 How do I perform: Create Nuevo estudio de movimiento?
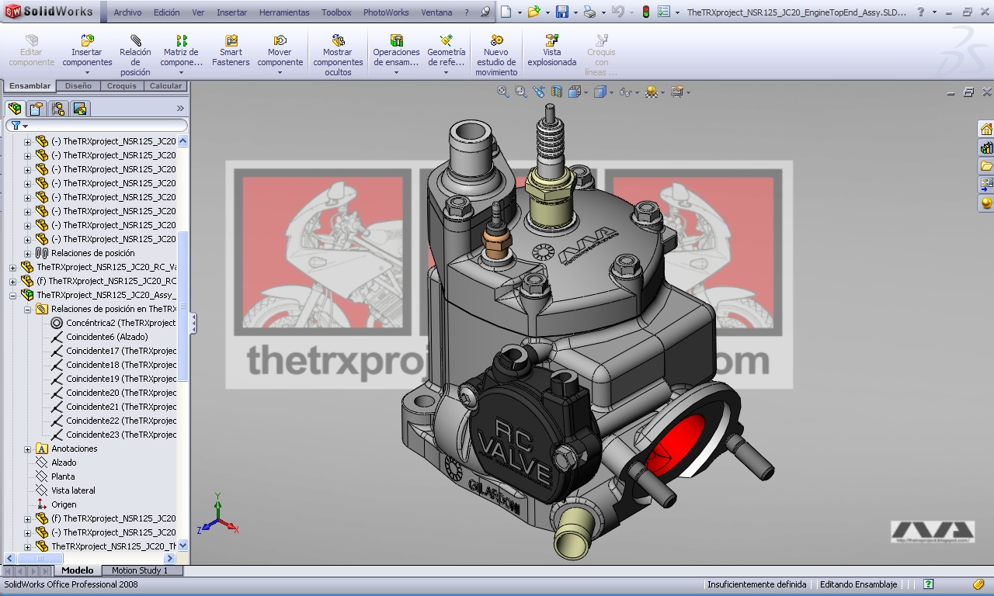[496, 55]
